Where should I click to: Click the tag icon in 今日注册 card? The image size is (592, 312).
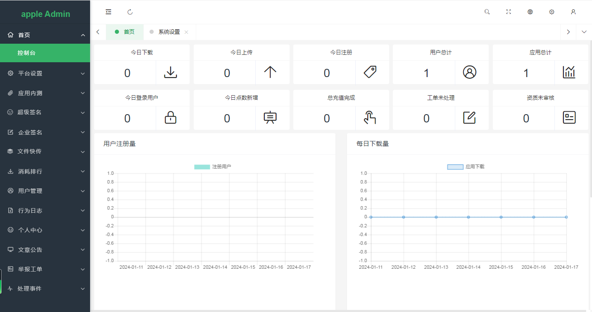pyautogui.click(x=370, y=72)
